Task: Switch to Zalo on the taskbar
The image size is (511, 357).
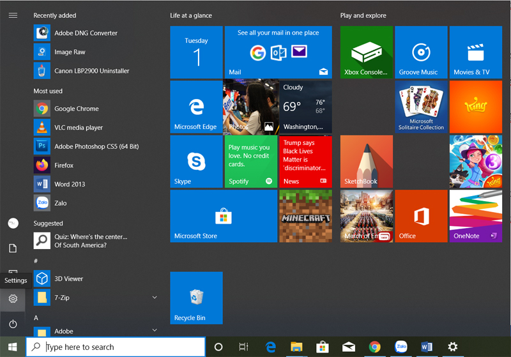Action: point(401,347)
